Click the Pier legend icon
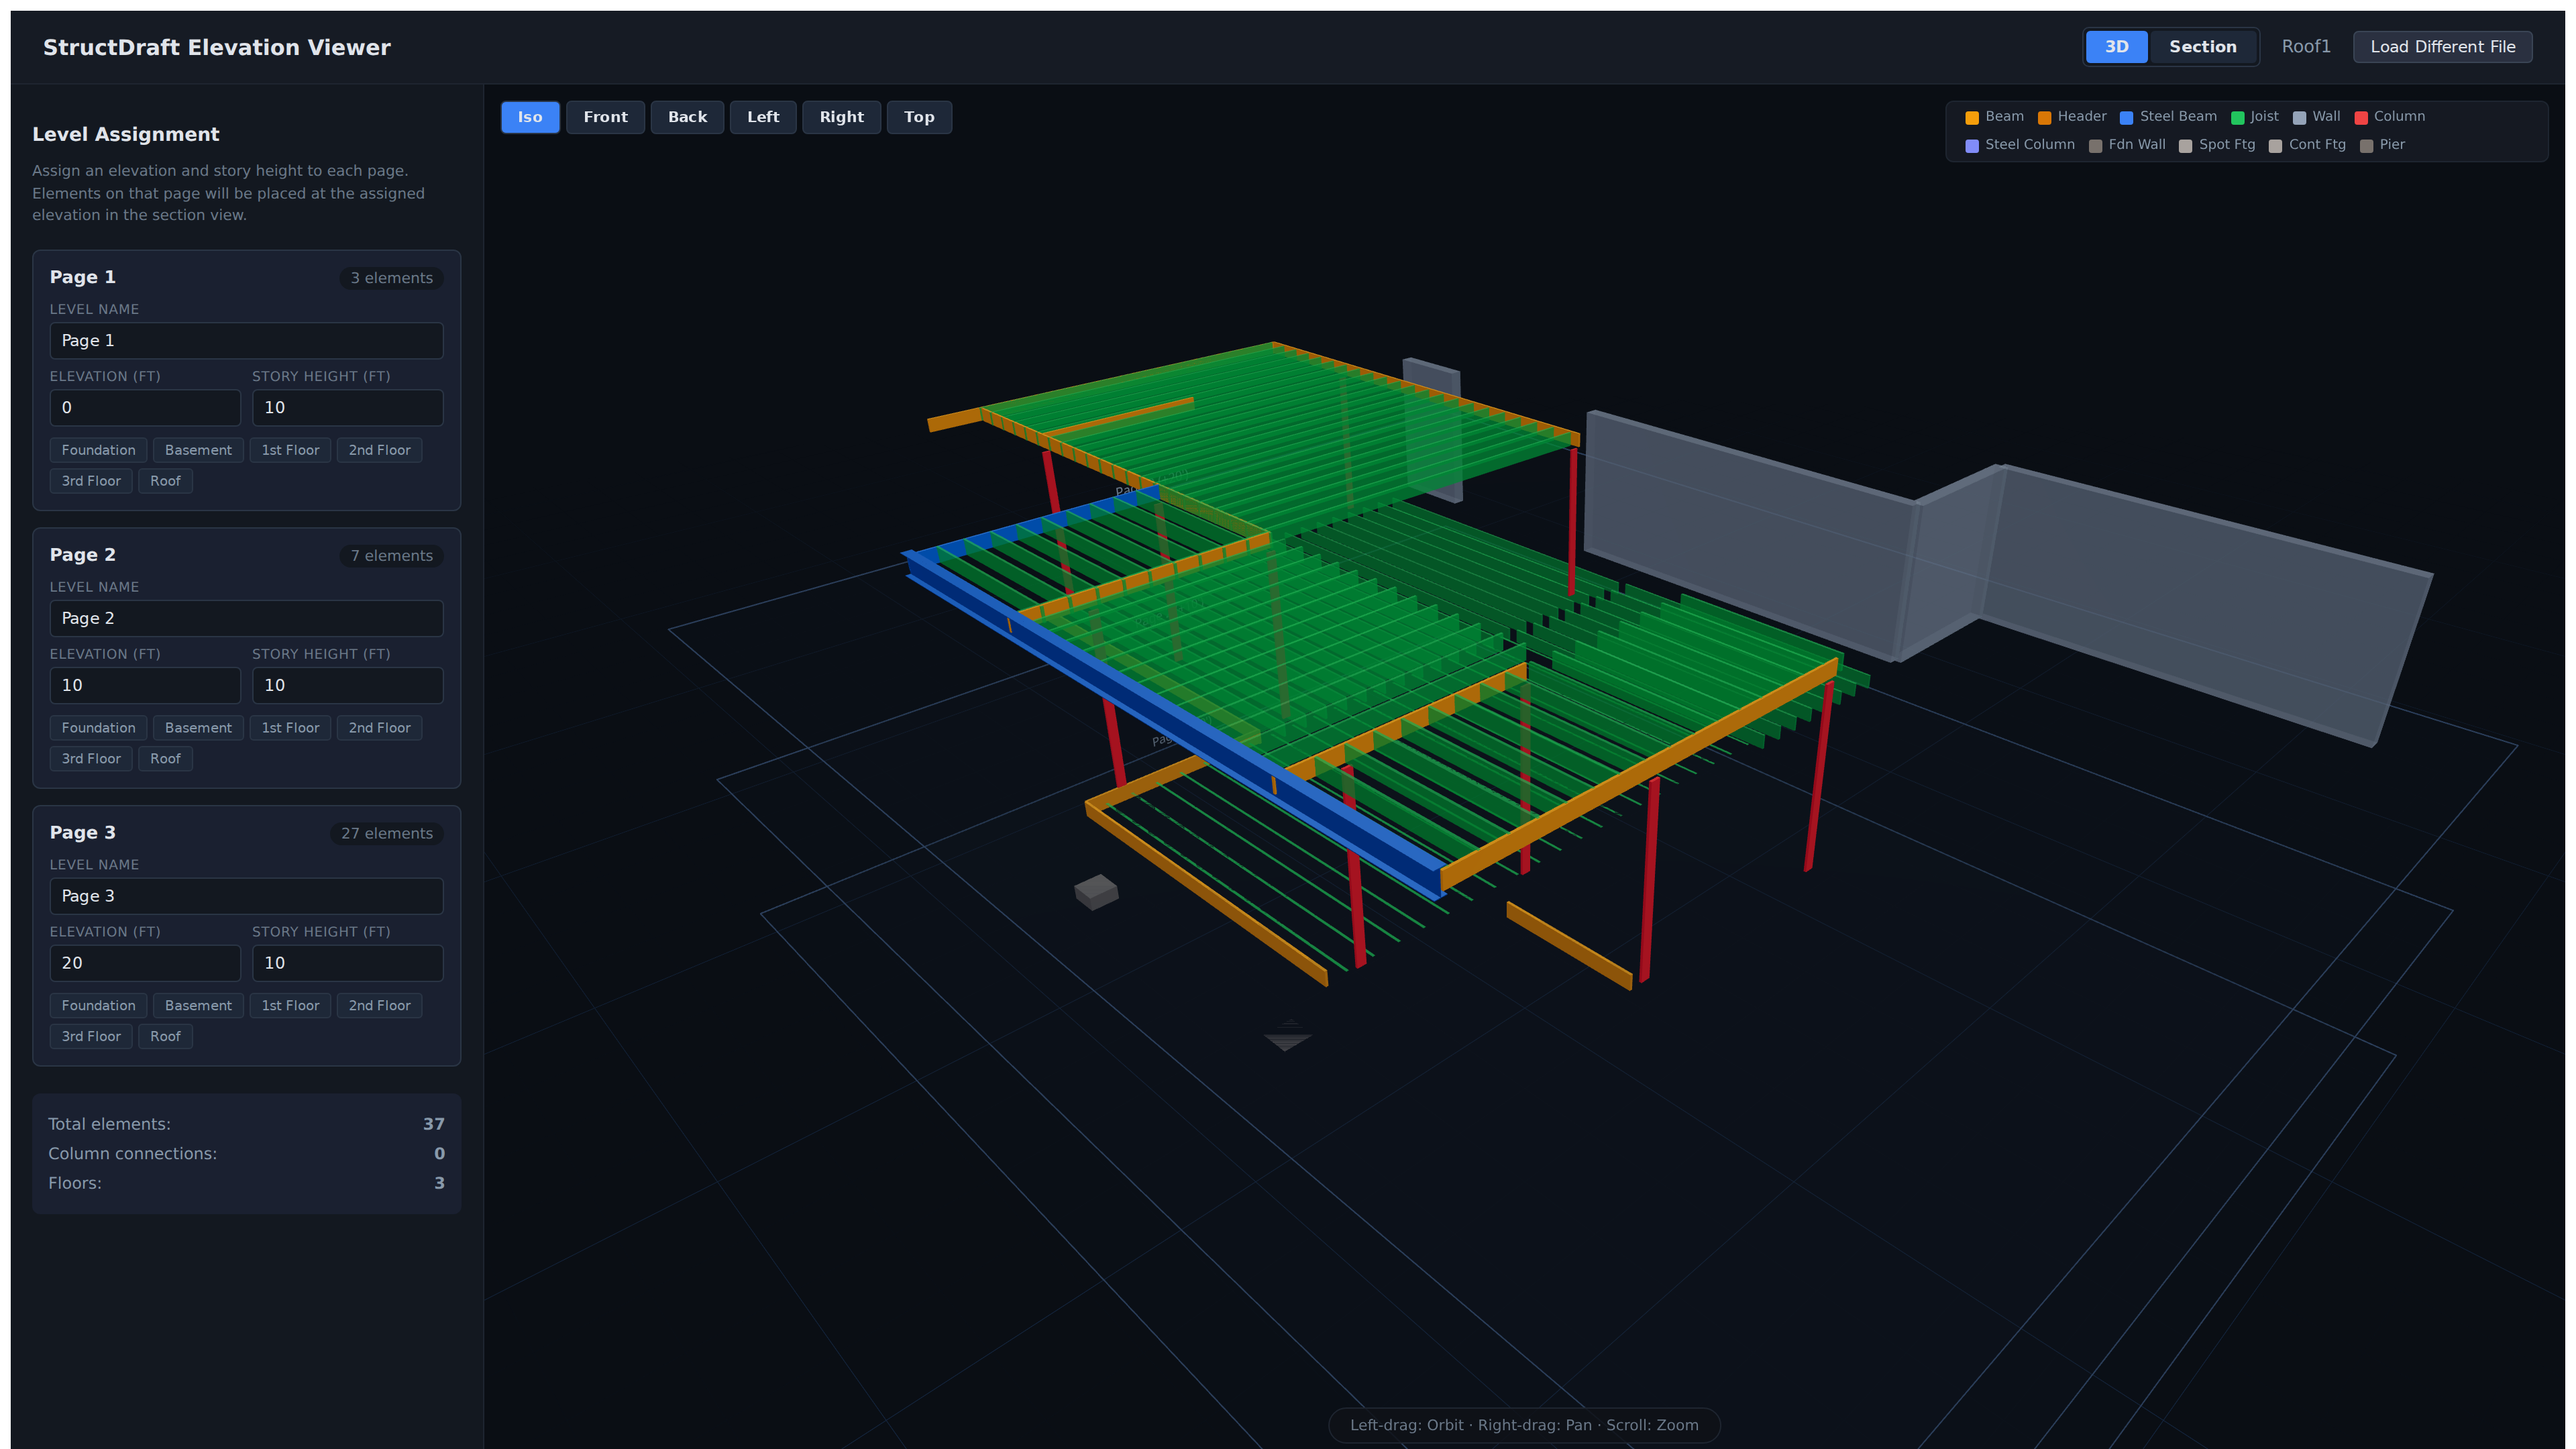 2366,145
